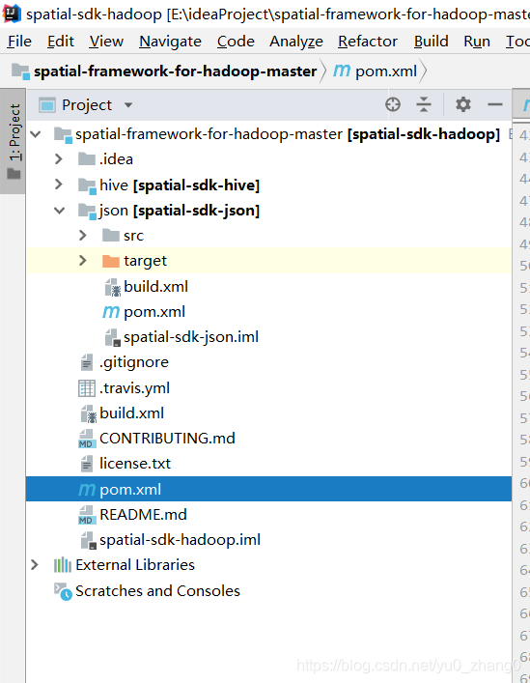This screenshot has height=683, width=530.
Task: Click the .gitignore file icon
Action: pos(87,362)
